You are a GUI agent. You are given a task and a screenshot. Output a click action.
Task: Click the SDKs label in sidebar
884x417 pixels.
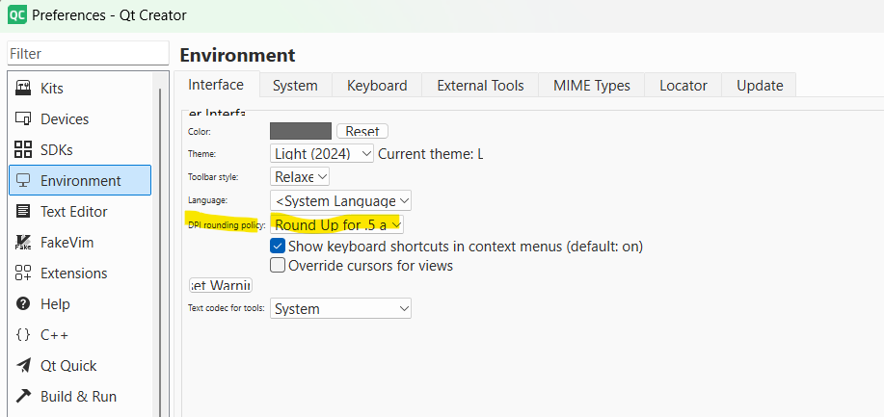[x=56, y=150]
